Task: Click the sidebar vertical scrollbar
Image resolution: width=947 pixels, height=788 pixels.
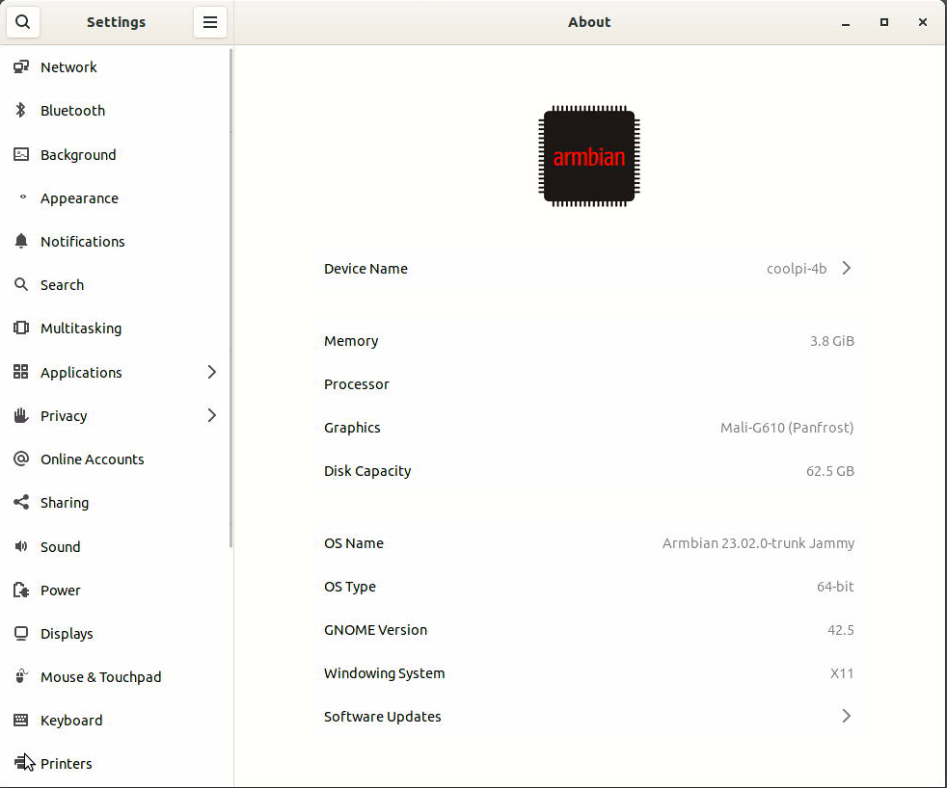Action: [230, 298]
